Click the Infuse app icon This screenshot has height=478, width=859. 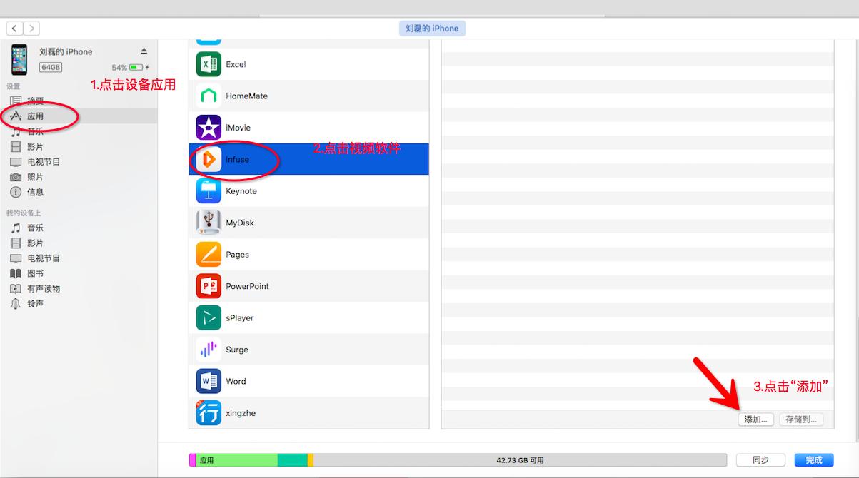click(x=209, y=159)
